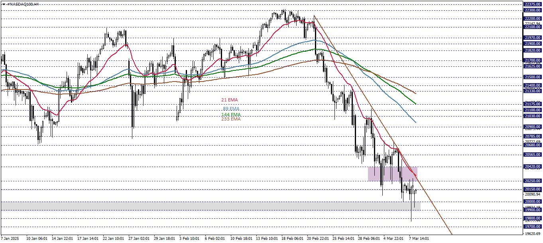Select the 21900.00 price level label
This screenshot has height=243, width=543.
pyautogui.click(x=533, y=44)
